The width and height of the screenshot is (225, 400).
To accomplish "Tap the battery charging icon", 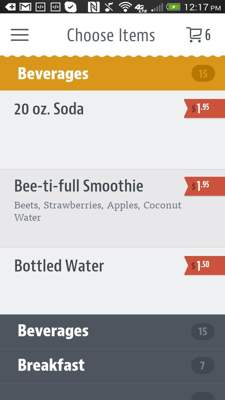I will pyautogui.click(x=173, y=7).
